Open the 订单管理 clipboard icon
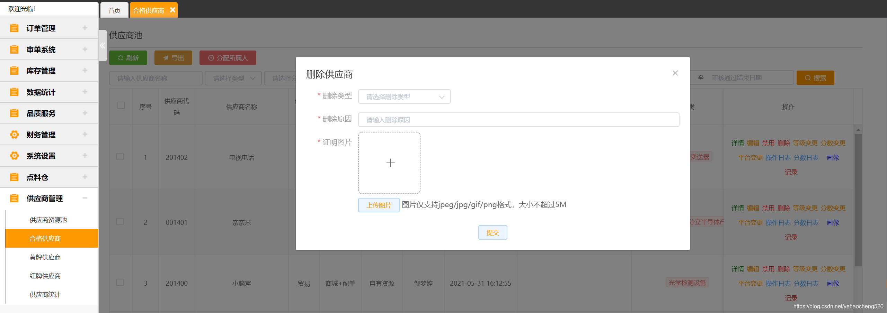This screenshot has width=887, height=313. [x=14, y=28]
